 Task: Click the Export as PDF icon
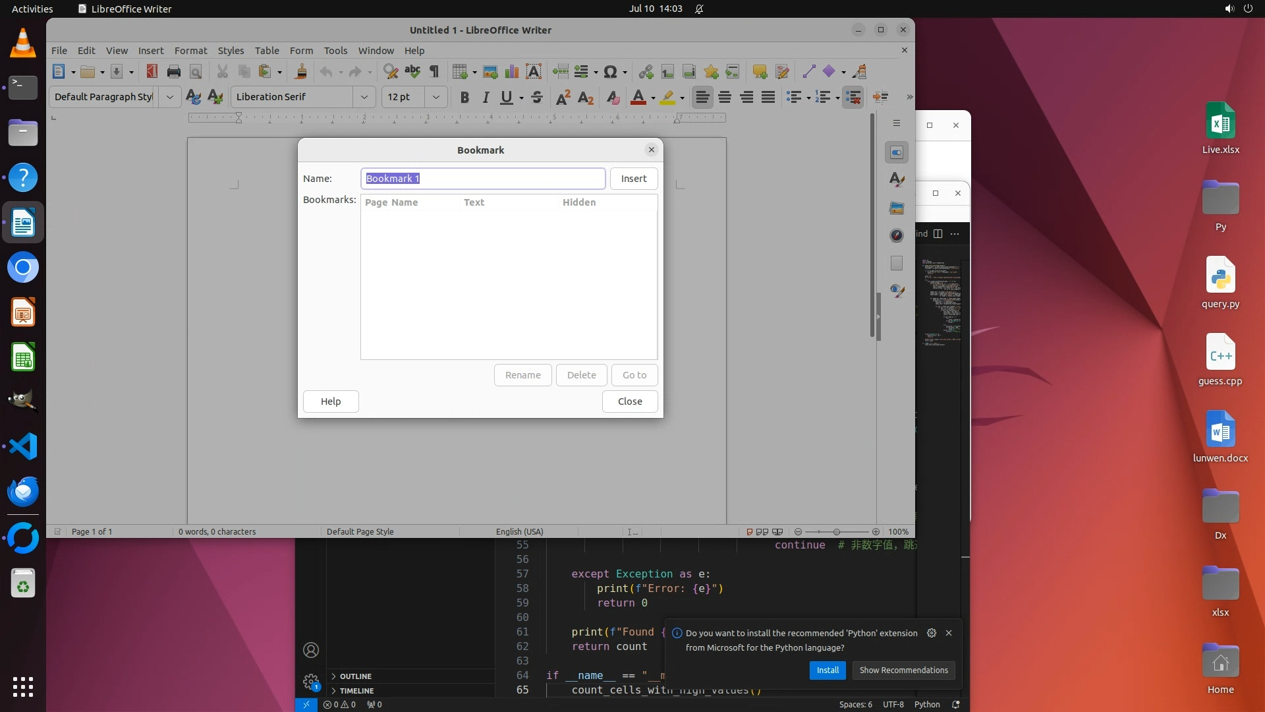pos(152,72)
